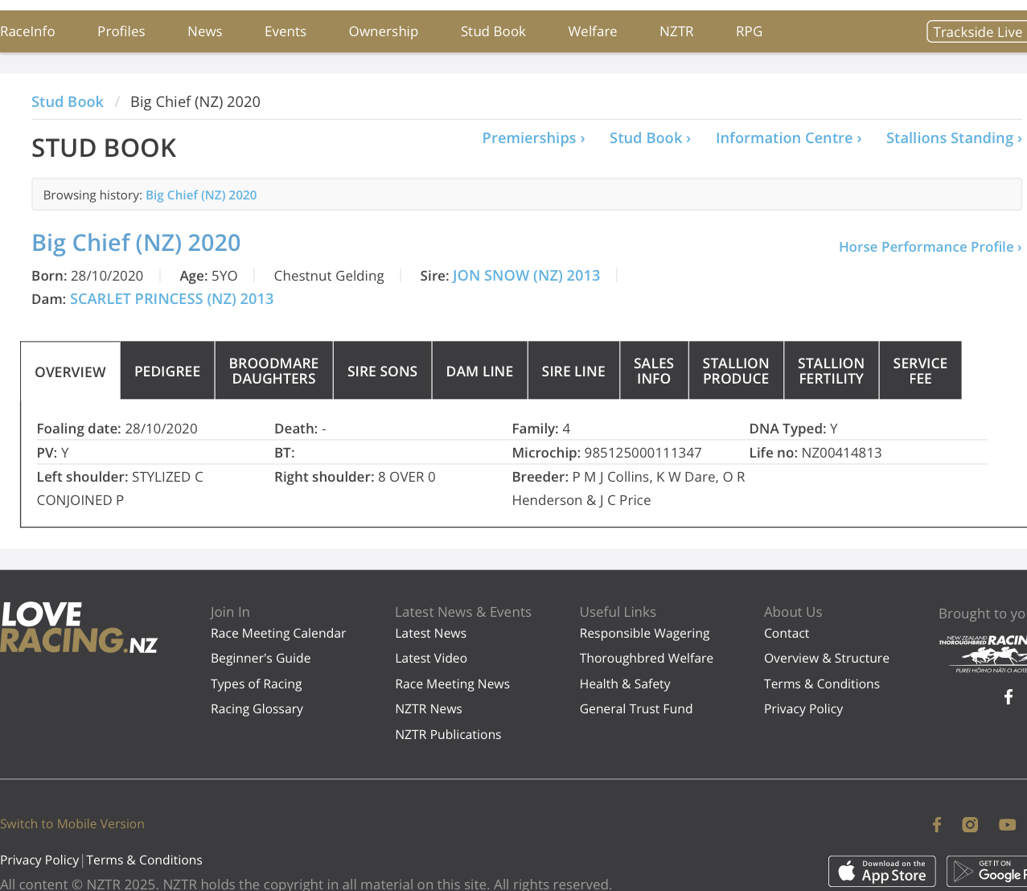Open dam SCARLET PRINCESS (NZ) 2013 link
1027x891 pixels.
[x=171, y=299]
